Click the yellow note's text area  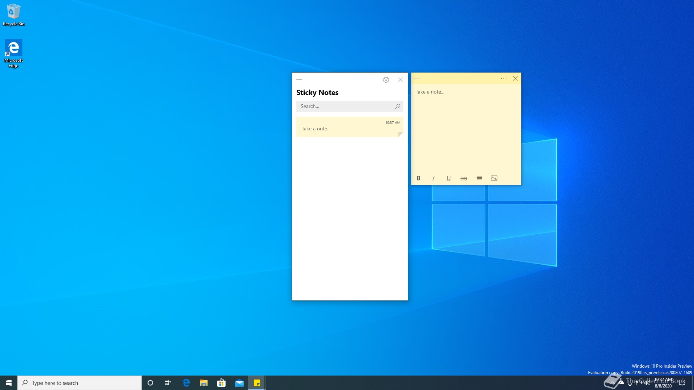click(466, 126)
